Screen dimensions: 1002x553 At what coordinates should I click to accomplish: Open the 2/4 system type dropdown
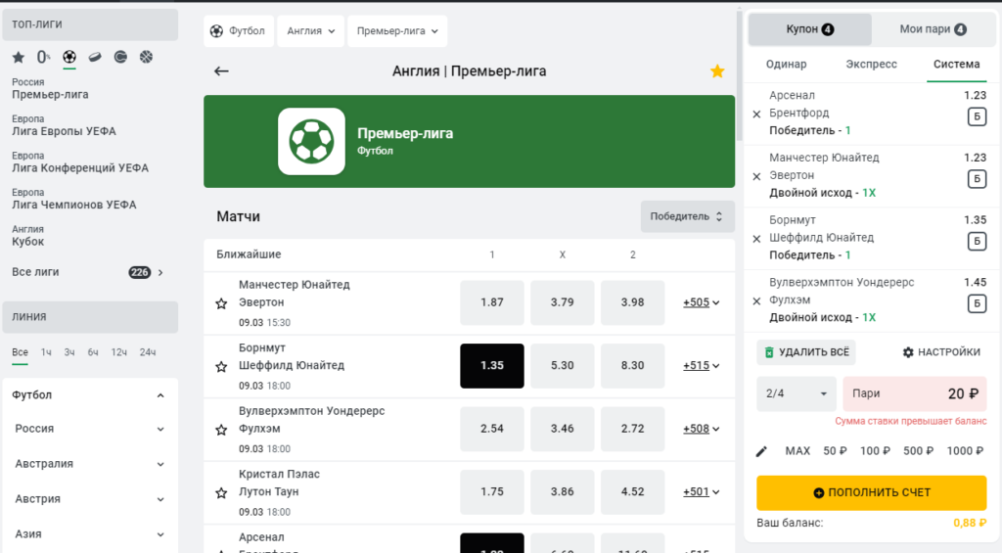click(x=797, y=393)
